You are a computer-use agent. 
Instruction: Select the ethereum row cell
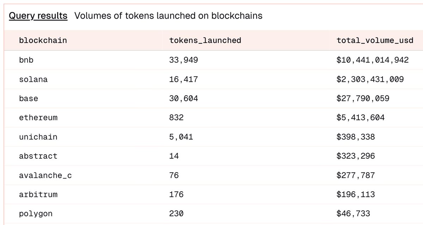tap(38, 117)
